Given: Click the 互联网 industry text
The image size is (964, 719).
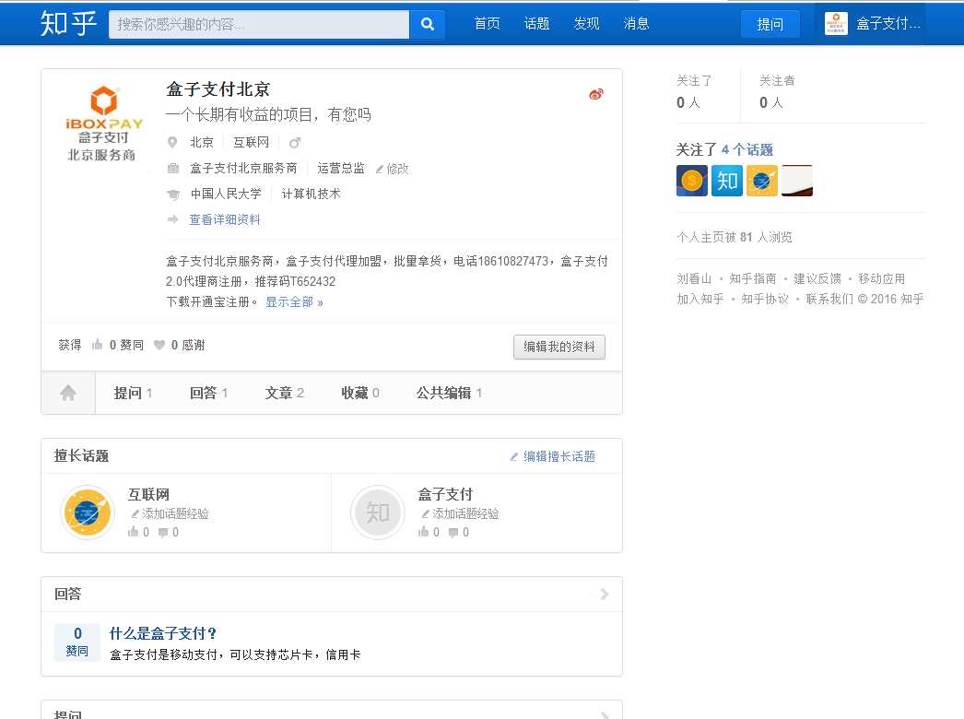Looking at the screenshot, I should [251, 143].
